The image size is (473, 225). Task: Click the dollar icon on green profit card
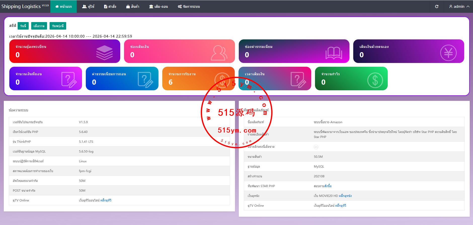pyautogui.click(x=375, y=80)
